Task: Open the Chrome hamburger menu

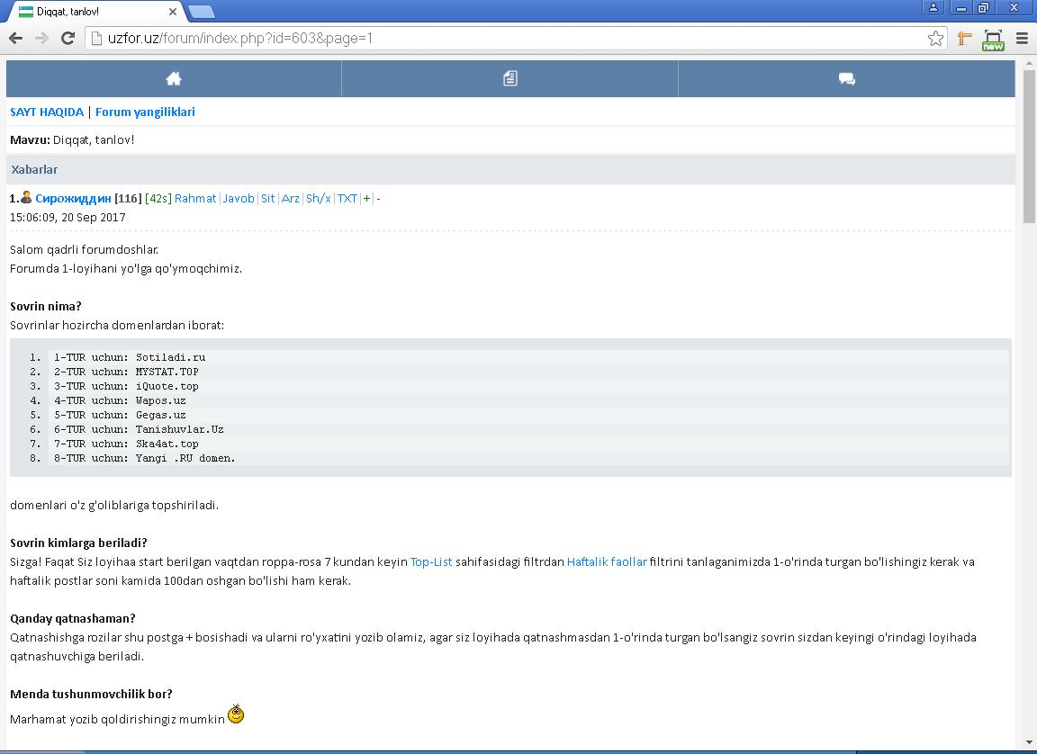Action: (1022, 38)
